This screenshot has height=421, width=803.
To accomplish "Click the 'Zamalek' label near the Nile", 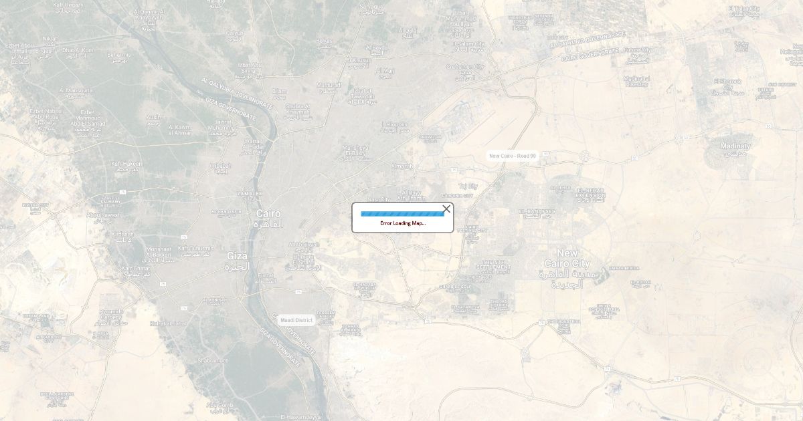I will [x=250, y=194].
